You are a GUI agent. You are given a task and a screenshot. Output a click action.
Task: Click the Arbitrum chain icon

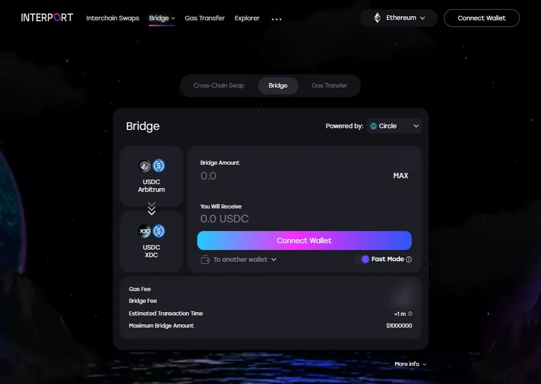[144, 166]
